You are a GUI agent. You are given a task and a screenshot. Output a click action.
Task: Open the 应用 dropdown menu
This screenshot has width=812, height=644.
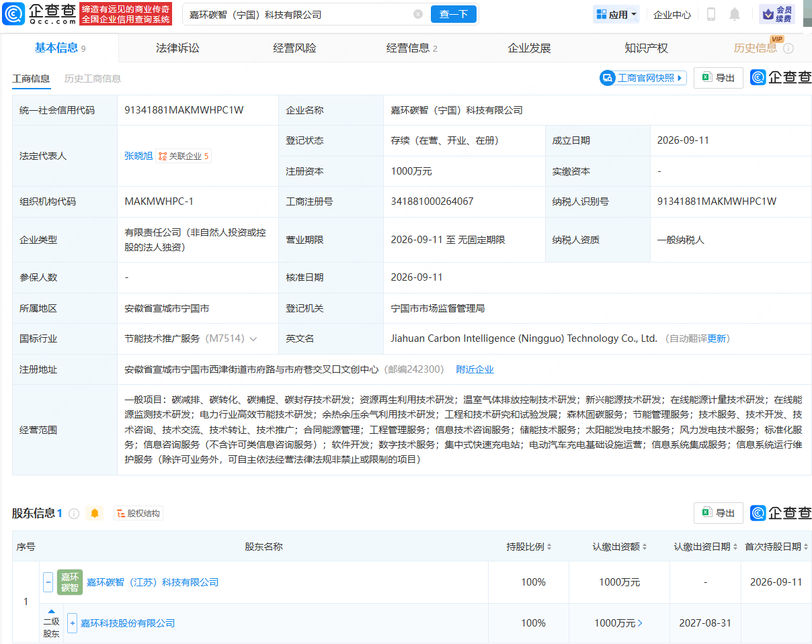pyautogui.click(x=616, y=14)
